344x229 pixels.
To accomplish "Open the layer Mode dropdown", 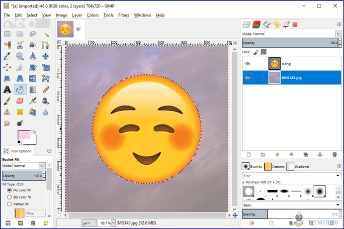I will coord(339,34).
